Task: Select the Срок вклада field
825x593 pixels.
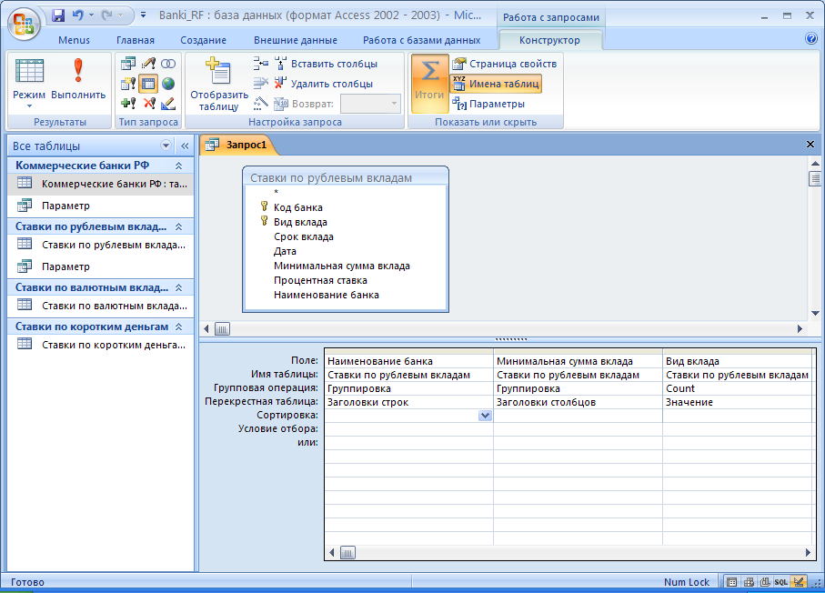Action: click(304, 236)
